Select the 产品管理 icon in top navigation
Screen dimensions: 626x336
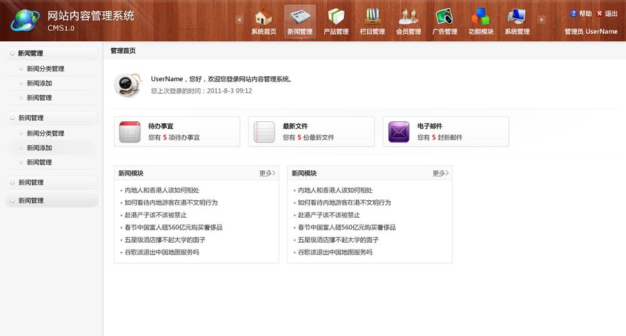336,17
